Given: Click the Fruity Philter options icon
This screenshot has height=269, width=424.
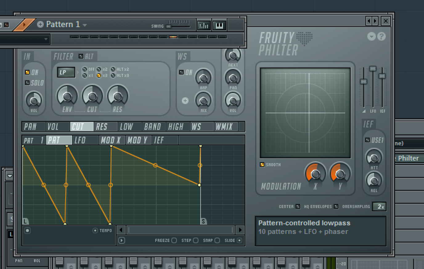Looking at the screenshot, I should (372, 36).
